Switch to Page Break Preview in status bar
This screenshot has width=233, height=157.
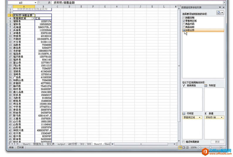coord(187,147)
